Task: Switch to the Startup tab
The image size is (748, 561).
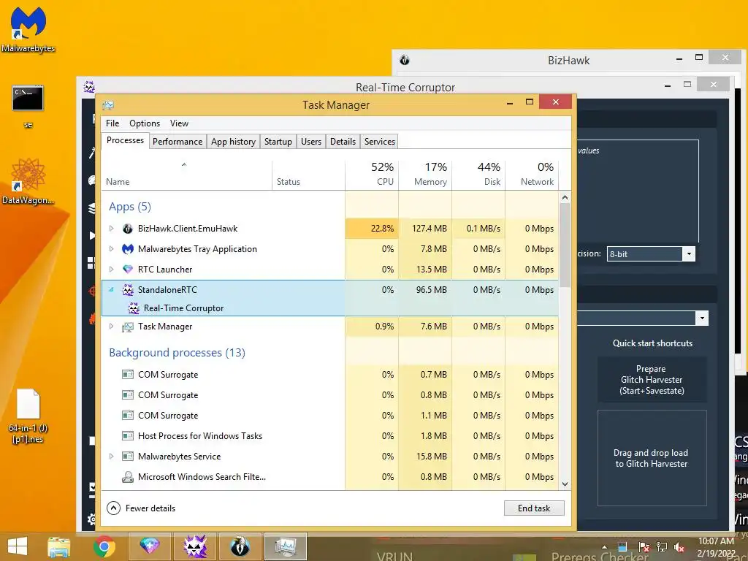Action: [278, 142]
